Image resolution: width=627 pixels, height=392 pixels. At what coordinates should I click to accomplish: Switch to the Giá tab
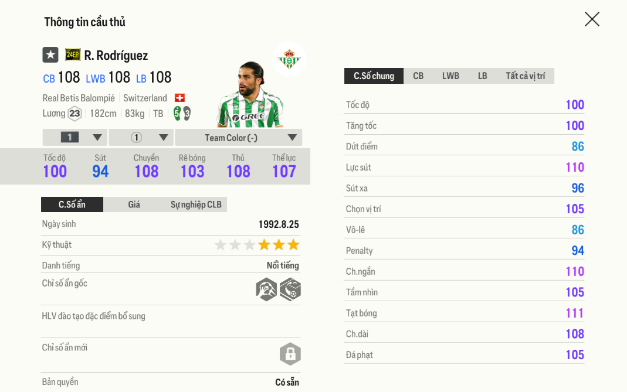134,204
